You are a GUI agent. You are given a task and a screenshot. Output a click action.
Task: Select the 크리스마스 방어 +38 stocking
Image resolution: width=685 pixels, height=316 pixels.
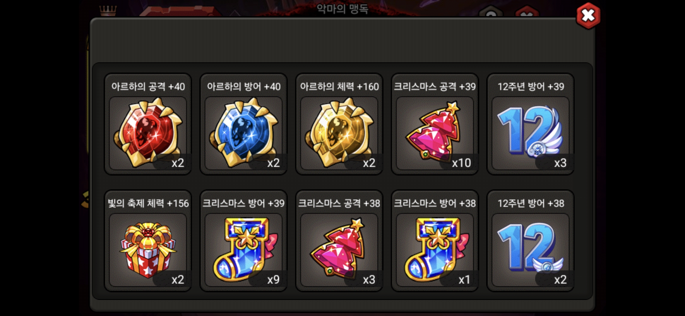435,249
